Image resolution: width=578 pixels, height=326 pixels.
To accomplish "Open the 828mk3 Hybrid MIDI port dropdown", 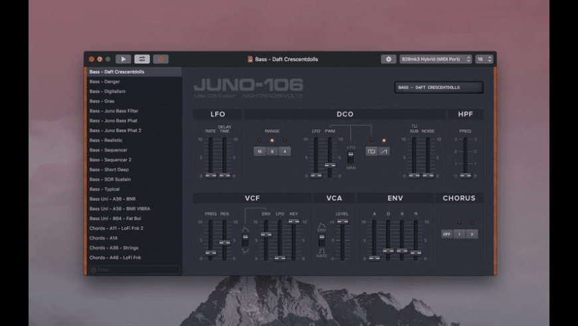I will coord(436,59).
